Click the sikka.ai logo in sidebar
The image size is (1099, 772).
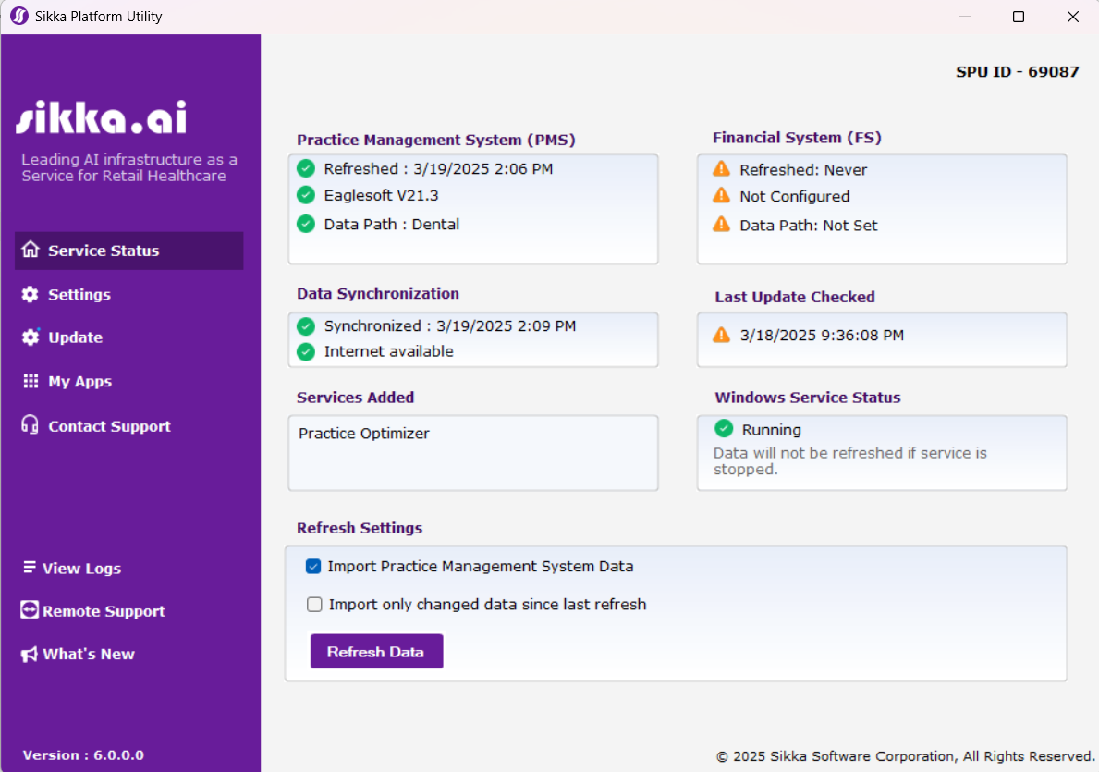click(102, 116)
